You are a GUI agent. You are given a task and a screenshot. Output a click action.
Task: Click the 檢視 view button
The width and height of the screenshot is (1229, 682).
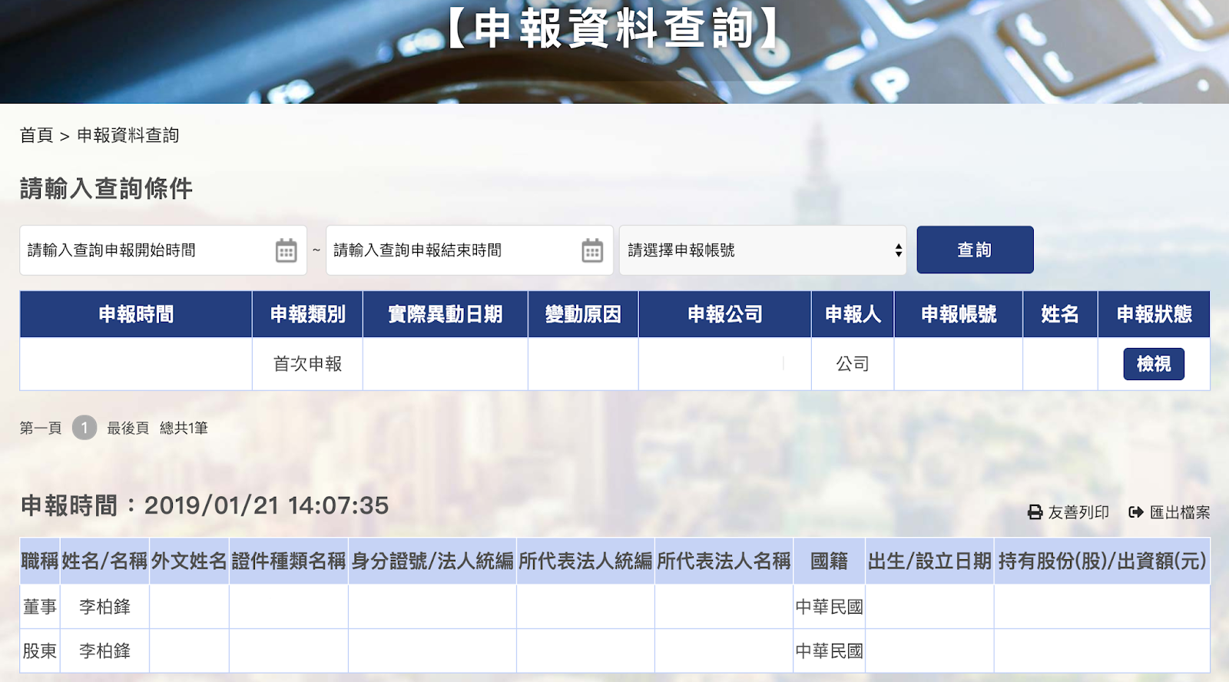(x=1154, y=364)
